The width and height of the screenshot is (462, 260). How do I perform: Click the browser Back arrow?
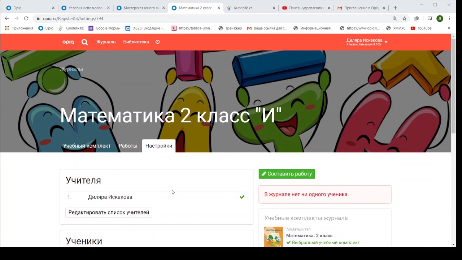[x=7, y=18]
